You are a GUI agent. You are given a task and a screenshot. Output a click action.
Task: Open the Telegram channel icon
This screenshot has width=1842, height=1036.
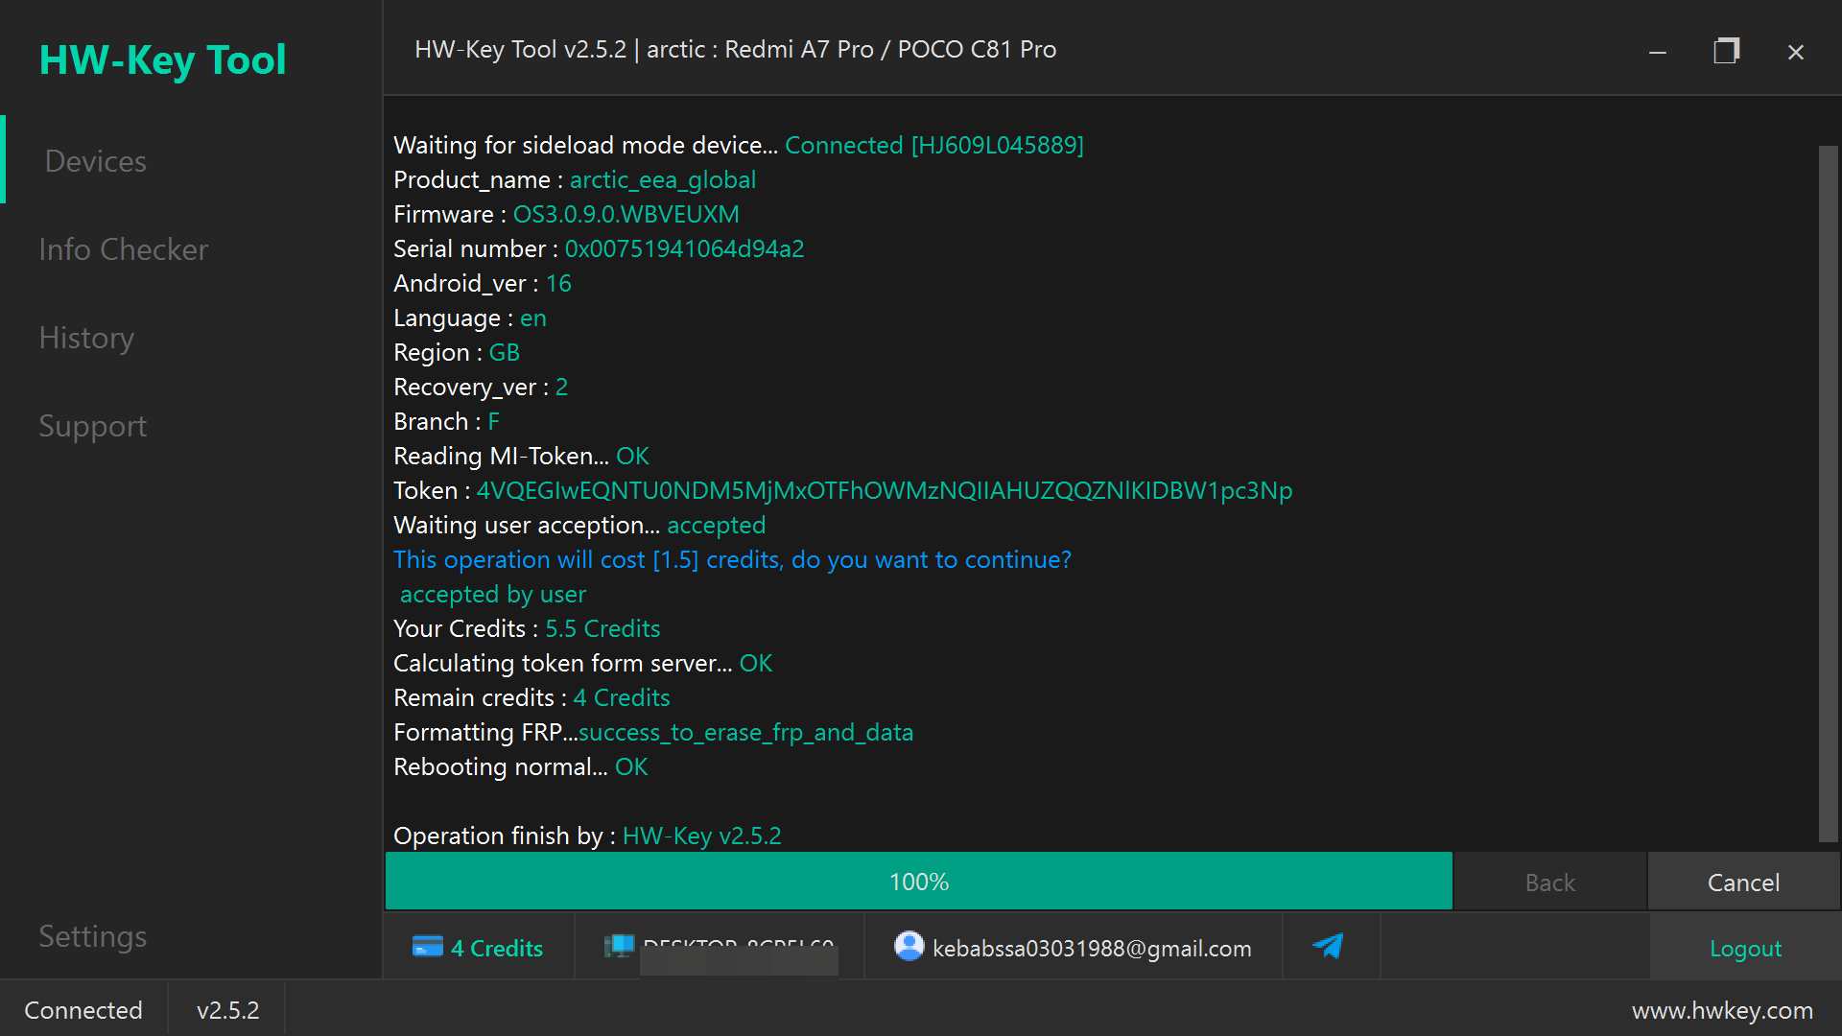[x=1328, y=947]
